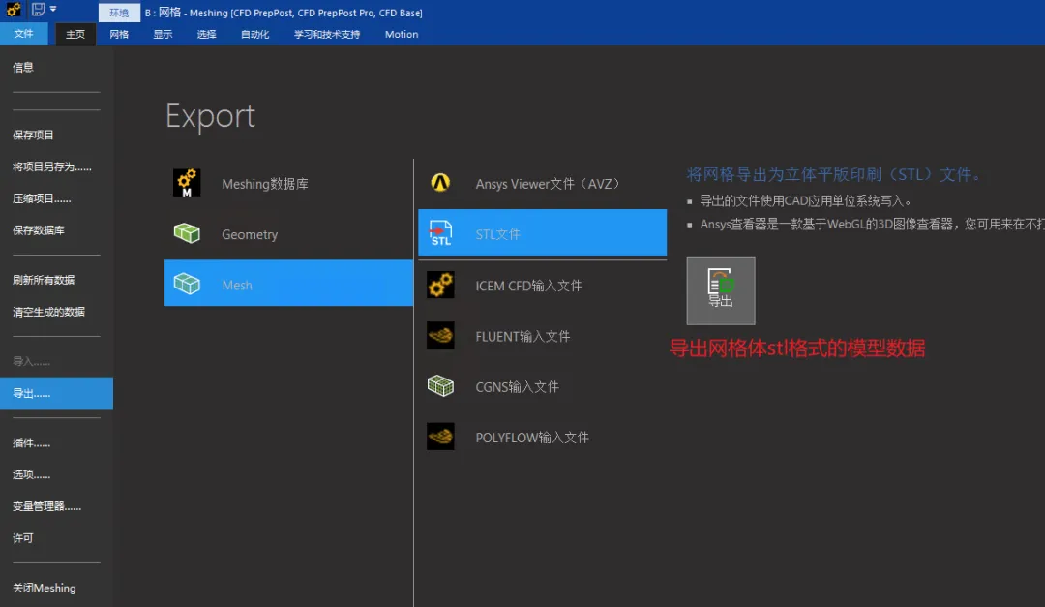
Task: Choose Ansys Viewer文件（AVZ） format label
Action: click(549, 184)
